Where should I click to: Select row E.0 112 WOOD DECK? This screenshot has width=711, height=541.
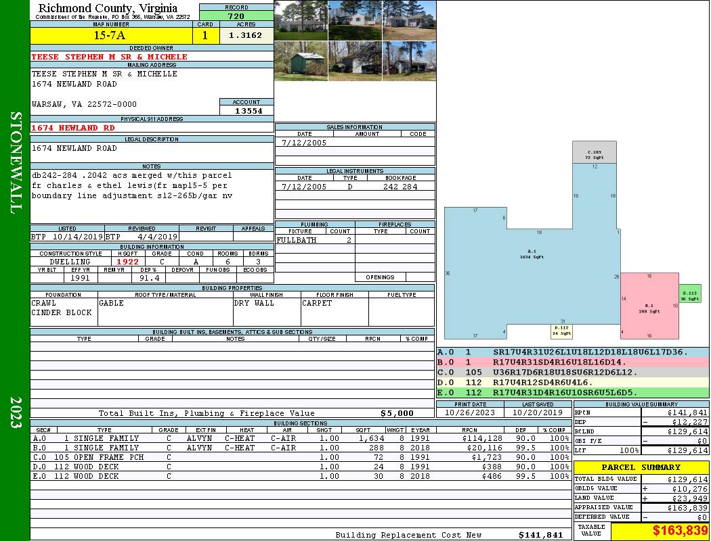(x=300, y=476)
